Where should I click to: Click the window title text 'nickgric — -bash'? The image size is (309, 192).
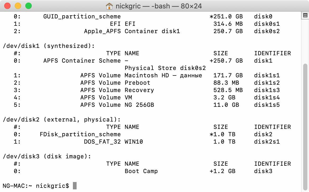(x=143, y=6)
